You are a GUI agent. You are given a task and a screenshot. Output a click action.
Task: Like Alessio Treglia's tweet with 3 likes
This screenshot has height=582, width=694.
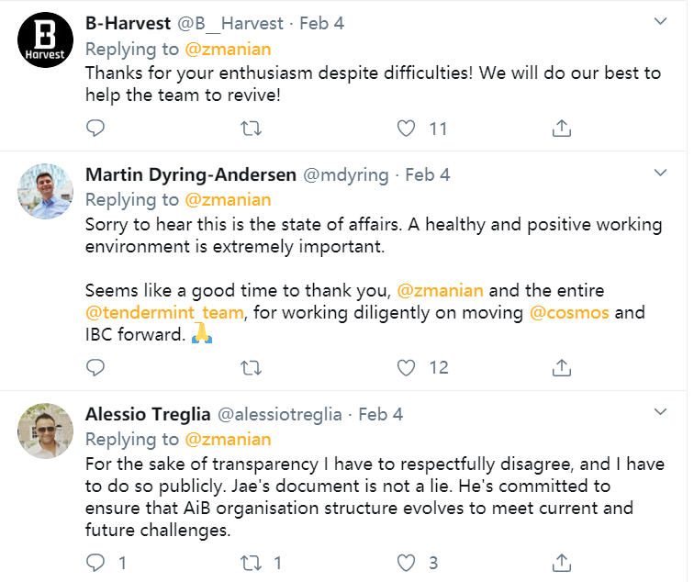(406, 561)
